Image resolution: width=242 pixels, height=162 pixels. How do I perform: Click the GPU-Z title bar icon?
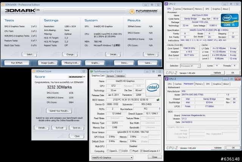92,72
